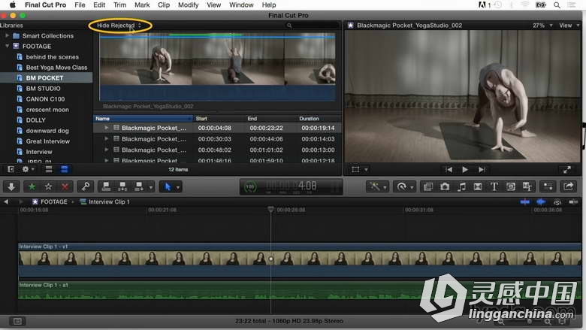Viewport: 586px width, 330px height.
Task: Click the timeline playhead marker
Action: coord(270,209)
